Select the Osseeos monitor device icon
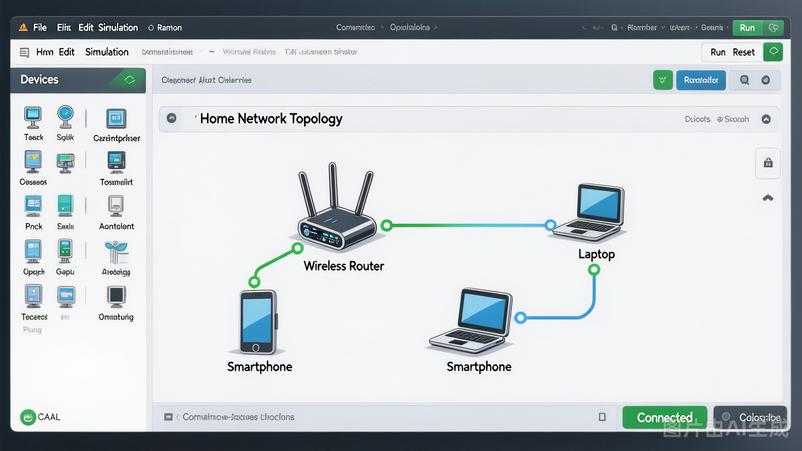The height and width of the screenshot is (451, 802). coord(33,162)
